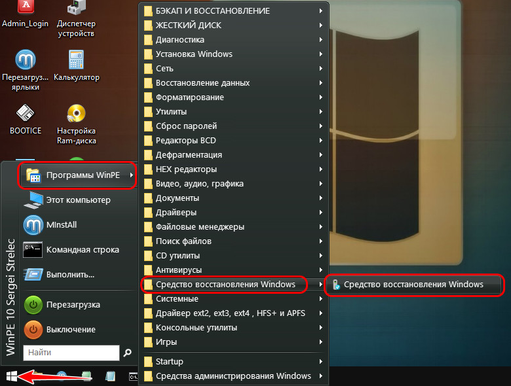This screenshot has height=386, width=511.
Task: Open Драйвер ext2, ext3, ext4 entry
Action: pyautogui.click(x=233, y=313)
